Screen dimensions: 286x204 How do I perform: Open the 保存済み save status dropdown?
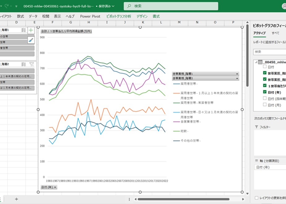pos(106,6)
